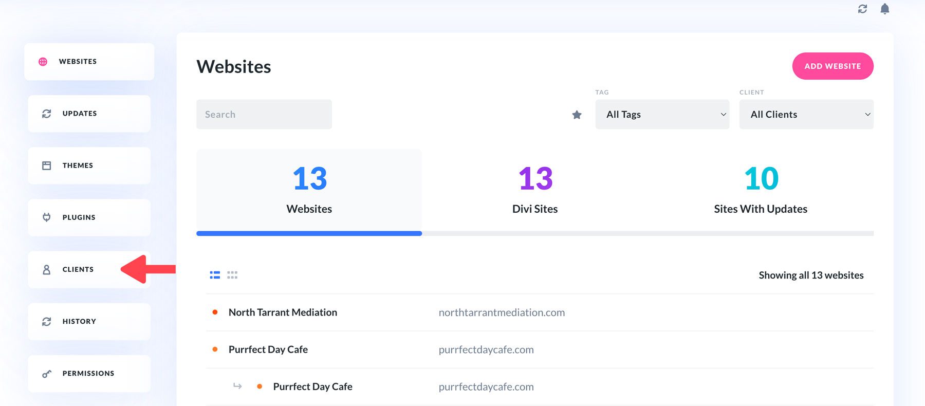The width and height of the screenshot is (925, 406).
Task: Expand the All Tags dropdown
Action: click(x=662, y=115)
